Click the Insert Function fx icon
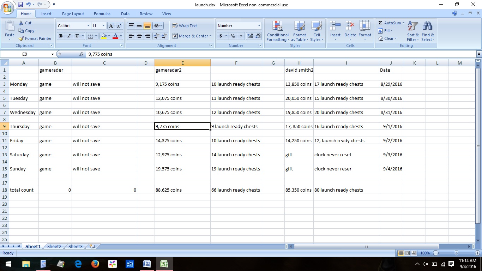482x271 pixels. [x=82, y=54]
